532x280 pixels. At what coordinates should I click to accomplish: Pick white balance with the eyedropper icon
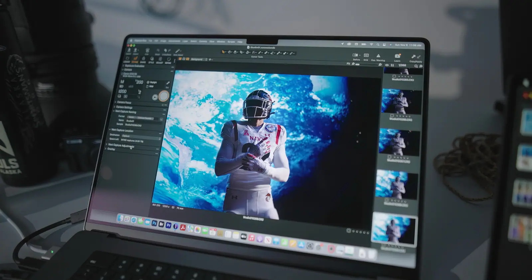tap(168, 83)
